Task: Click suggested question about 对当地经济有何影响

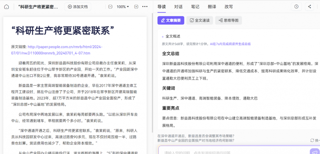Action: point(196,140)
